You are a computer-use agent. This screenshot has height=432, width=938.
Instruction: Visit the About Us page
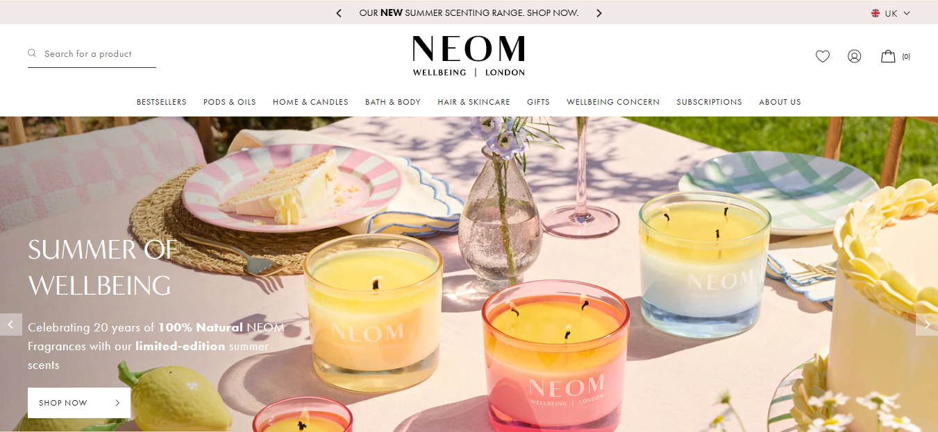[780, 102]
